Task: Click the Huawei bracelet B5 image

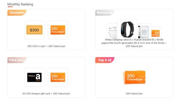Action: coord(127,29)
